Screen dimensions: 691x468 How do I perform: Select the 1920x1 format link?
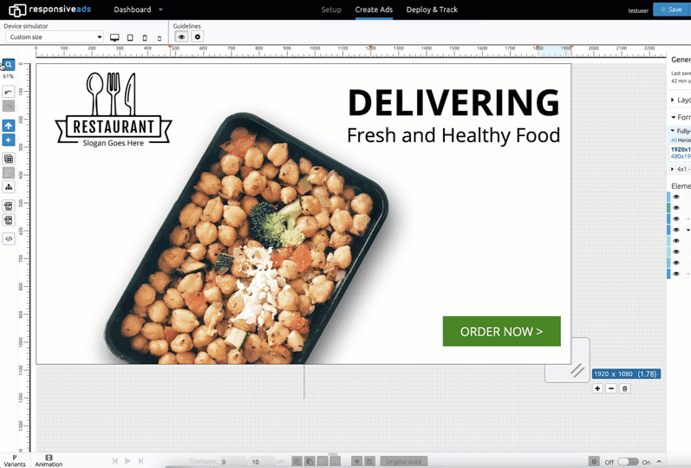click(681, 149)
